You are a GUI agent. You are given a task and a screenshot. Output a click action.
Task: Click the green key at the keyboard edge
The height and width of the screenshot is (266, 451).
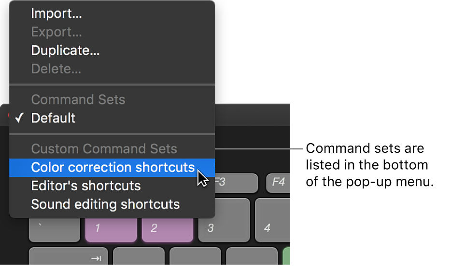click(x=286, y=256)
